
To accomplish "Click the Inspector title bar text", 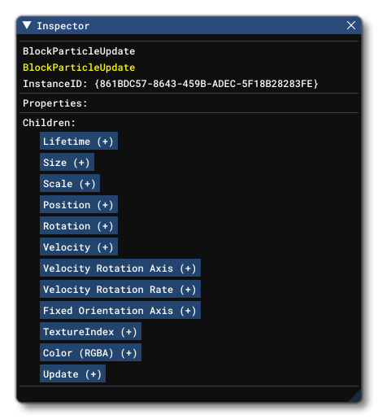I will [x=63, y=26].
